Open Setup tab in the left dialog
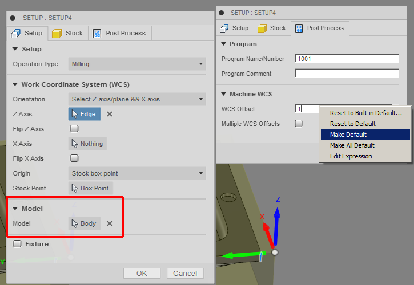This screenshot has width=414, height=285. click(27, 33)
